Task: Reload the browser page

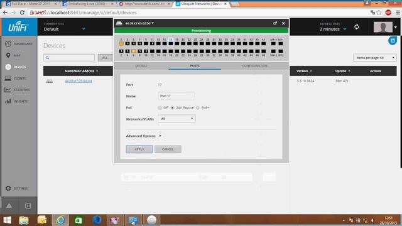Action: tap(23, 13)
